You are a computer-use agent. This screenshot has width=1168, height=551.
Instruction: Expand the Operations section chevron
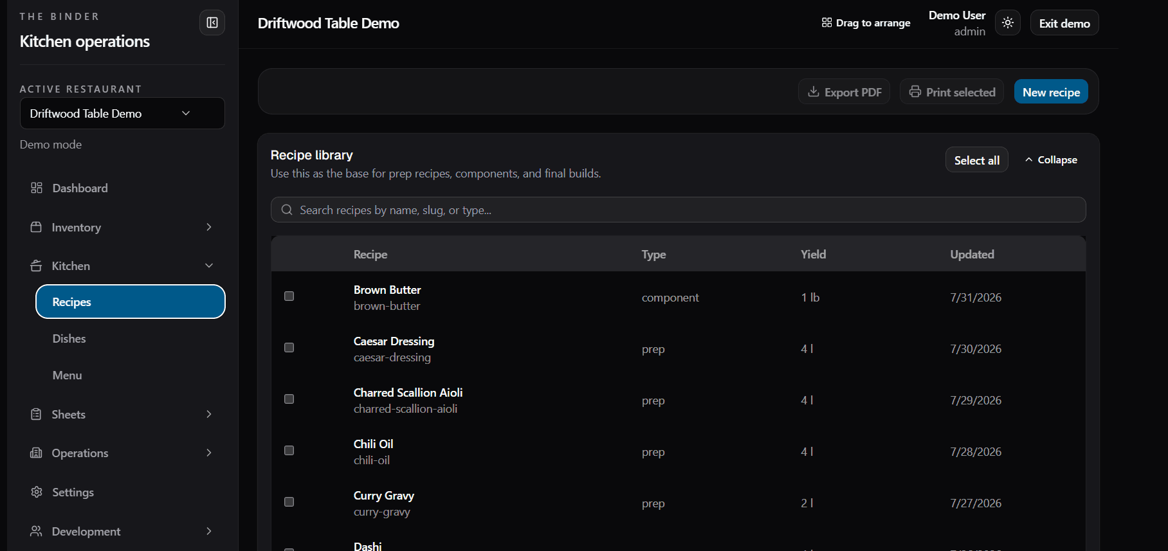(209, 453)
